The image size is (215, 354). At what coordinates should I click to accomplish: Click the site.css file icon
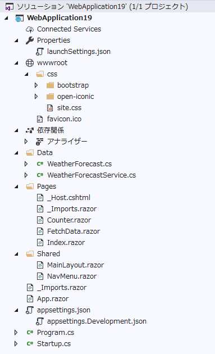pos(50,108)
